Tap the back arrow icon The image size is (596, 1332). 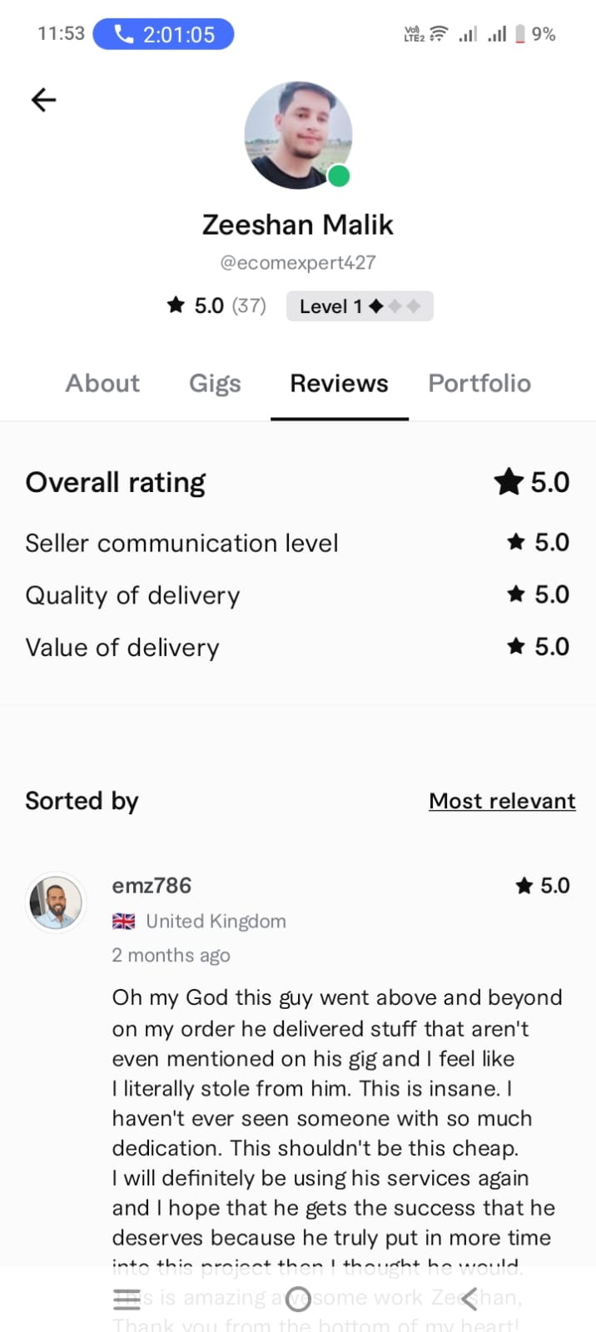tap(43, 100)
